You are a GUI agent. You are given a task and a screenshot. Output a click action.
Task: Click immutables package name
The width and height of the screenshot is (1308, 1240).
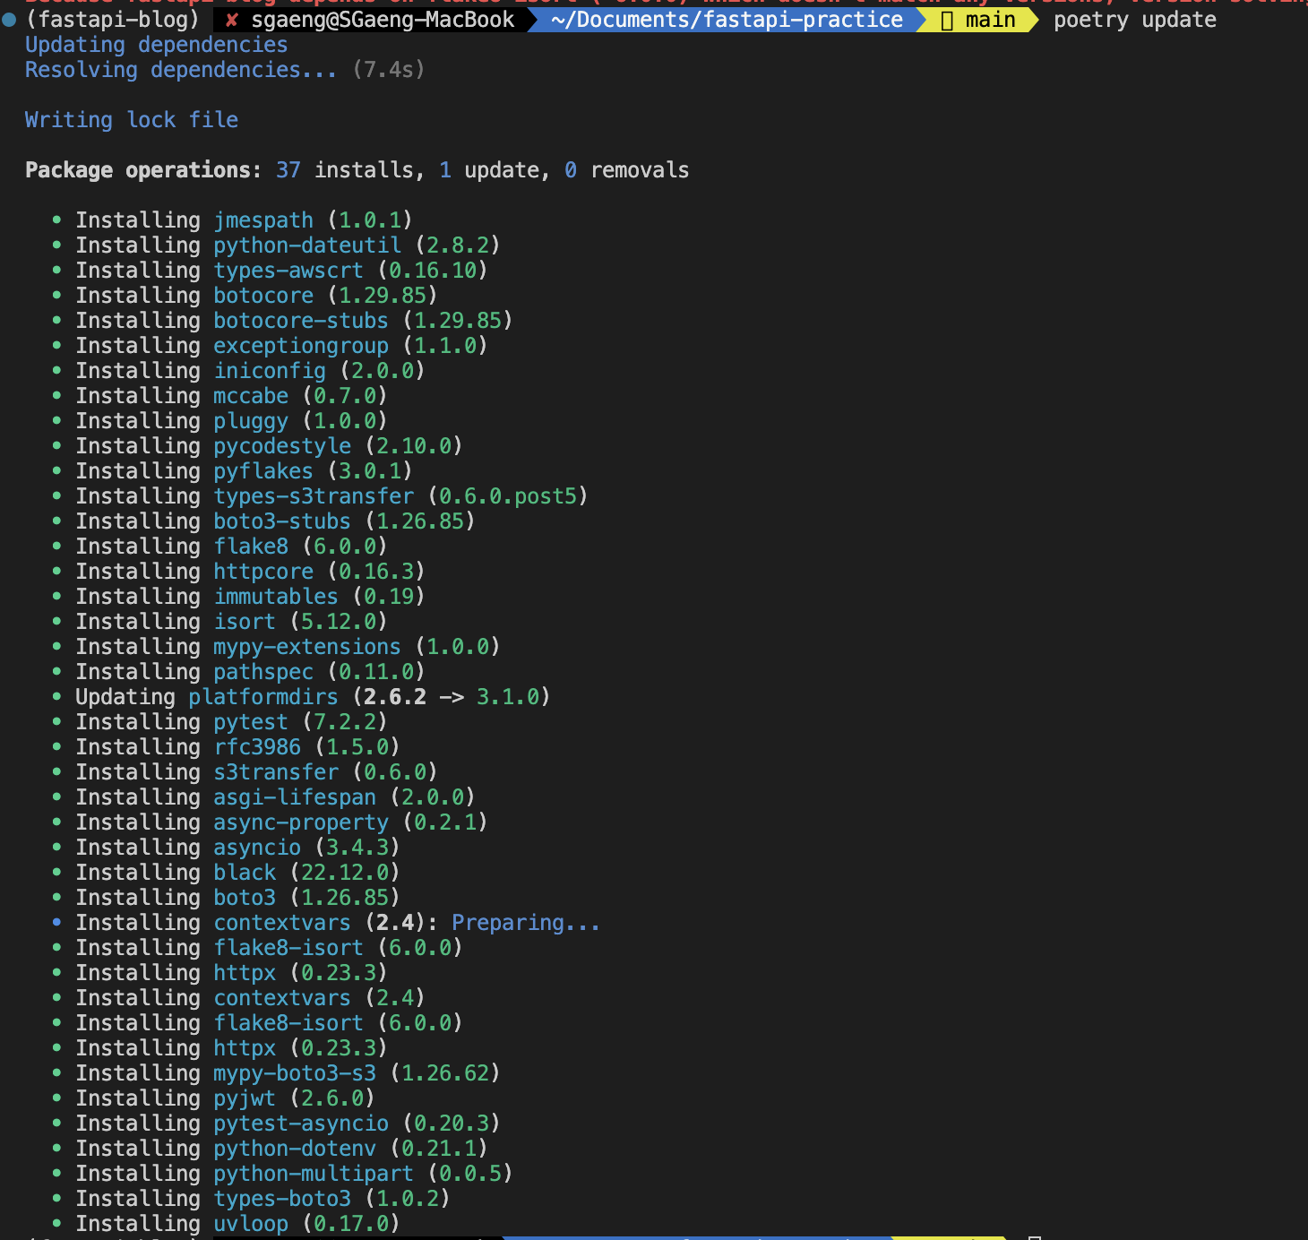coord(276,597)
